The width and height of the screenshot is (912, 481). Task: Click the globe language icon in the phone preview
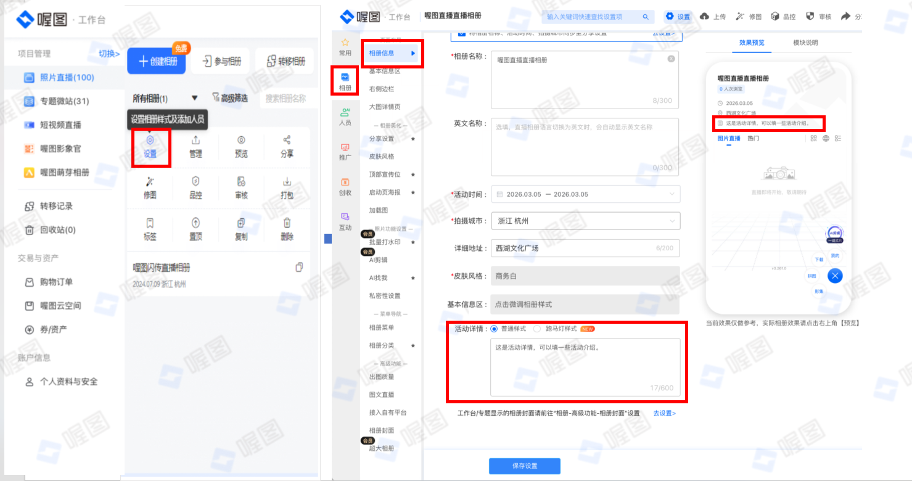point(826,138)
